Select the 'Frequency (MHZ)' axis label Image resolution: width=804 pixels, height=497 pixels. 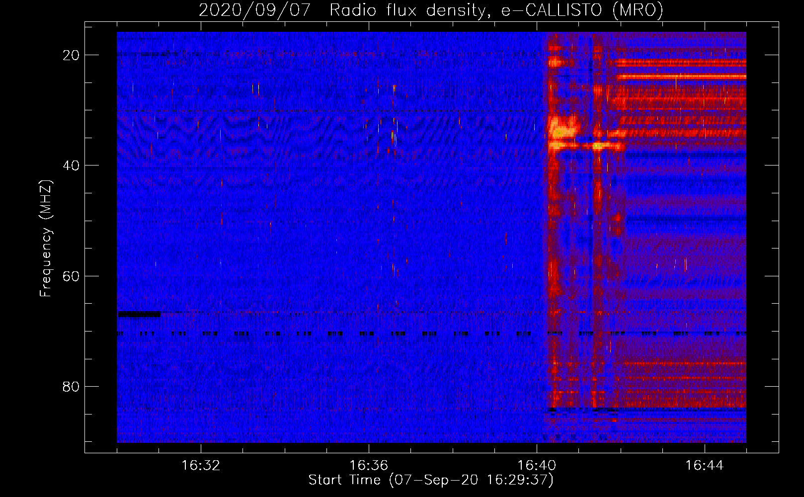[x=46, y=239]
